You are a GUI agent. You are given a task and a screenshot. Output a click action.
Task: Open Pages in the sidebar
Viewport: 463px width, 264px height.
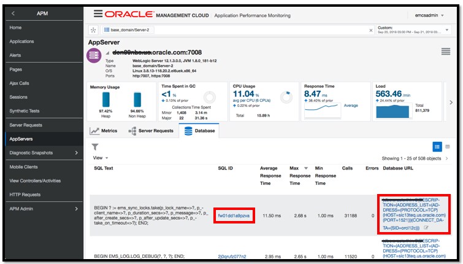(x=16, y=69)
